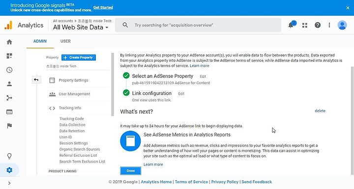The image size is (354, 189).
Task: Click Get Started link in banner
Action: point(103,7)
